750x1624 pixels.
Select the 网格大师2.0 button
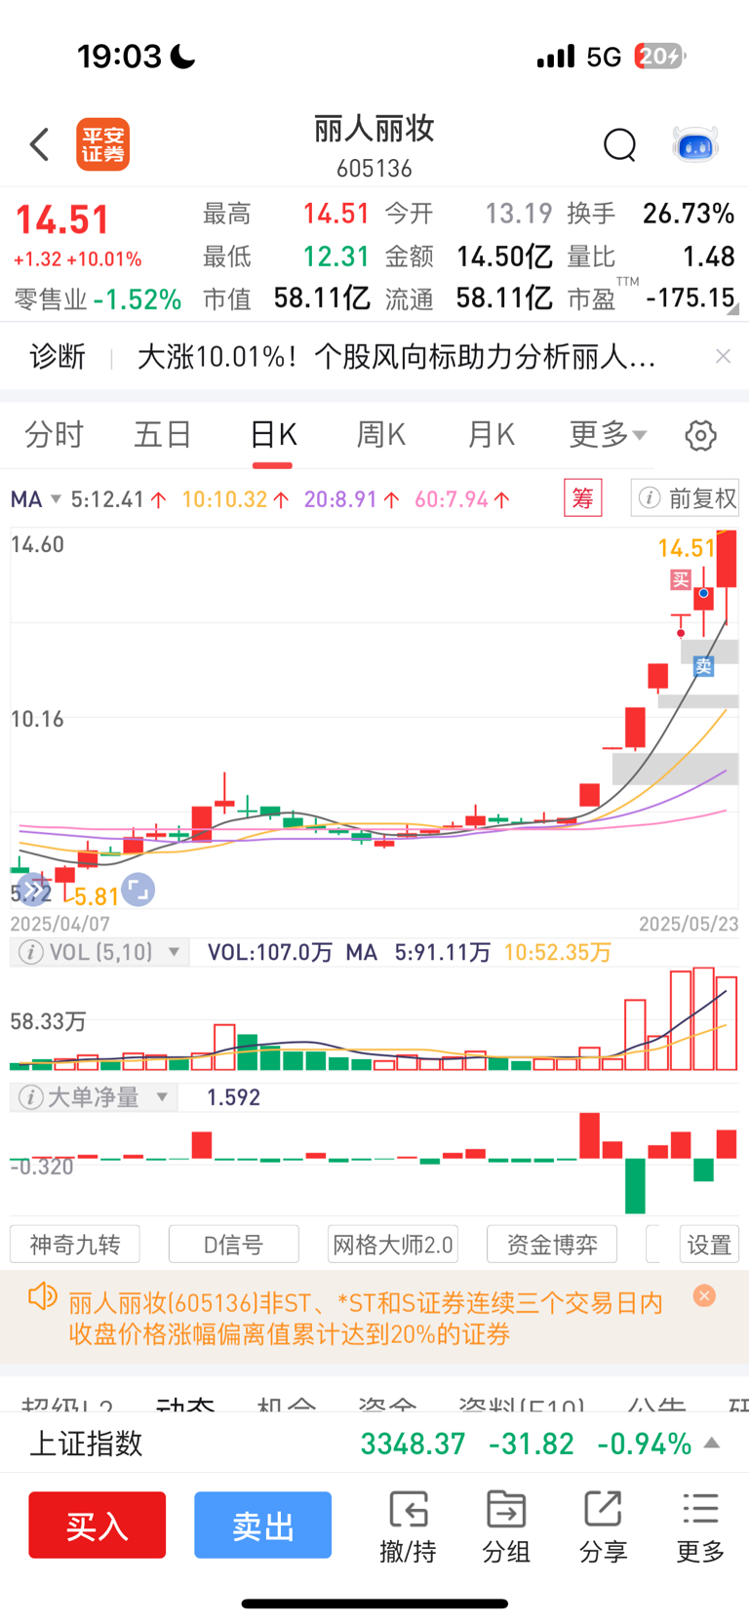(x=393, y=1245)
